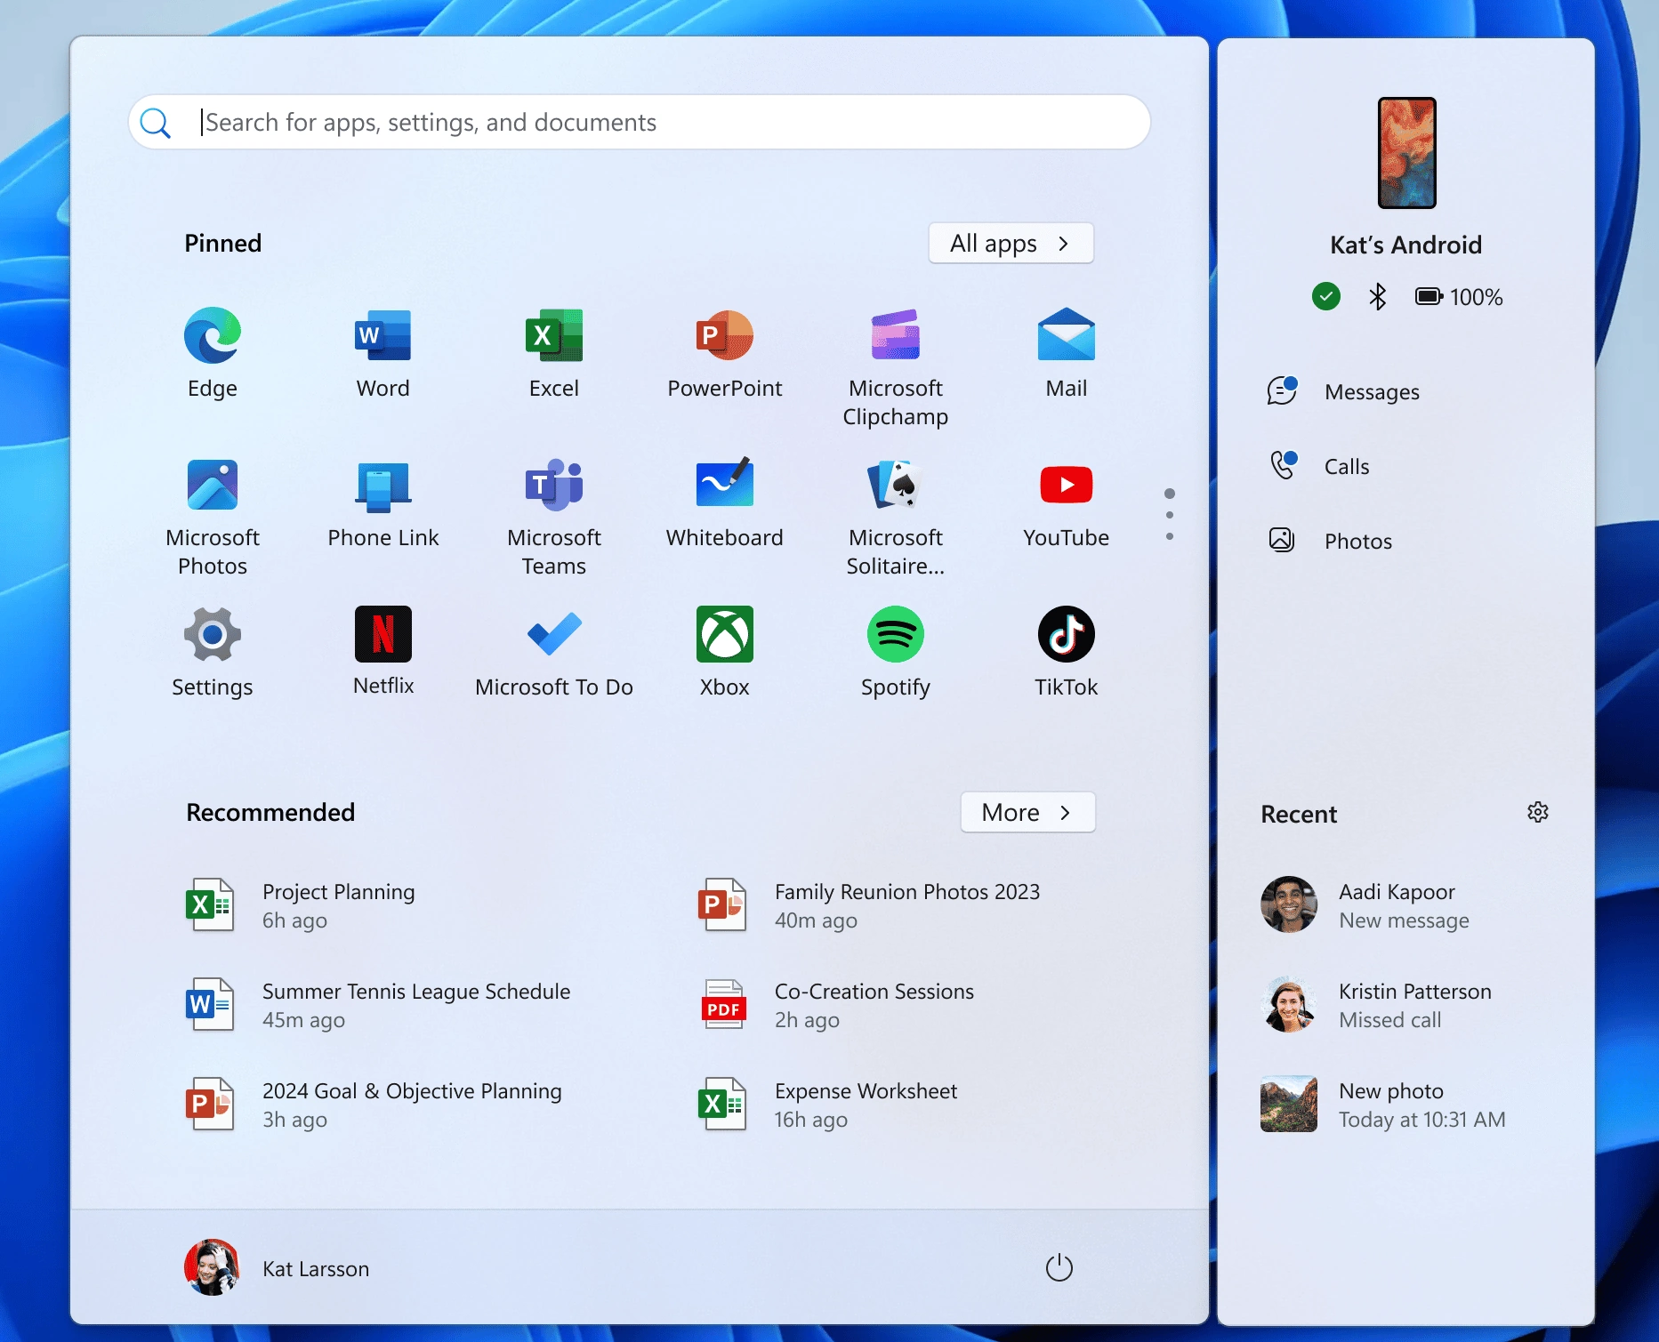Open 2024 Goal & Objective Planning presentation
Screen dimensions: 1659x1342
[375, 1105]
